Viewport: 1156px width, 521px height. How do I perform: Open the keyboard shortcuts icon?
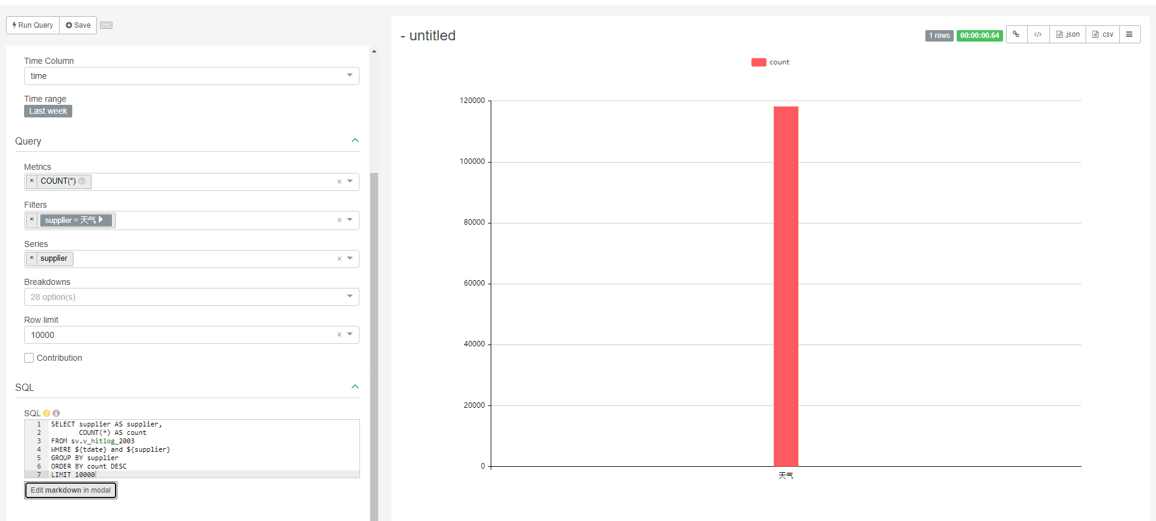(107, 25)
